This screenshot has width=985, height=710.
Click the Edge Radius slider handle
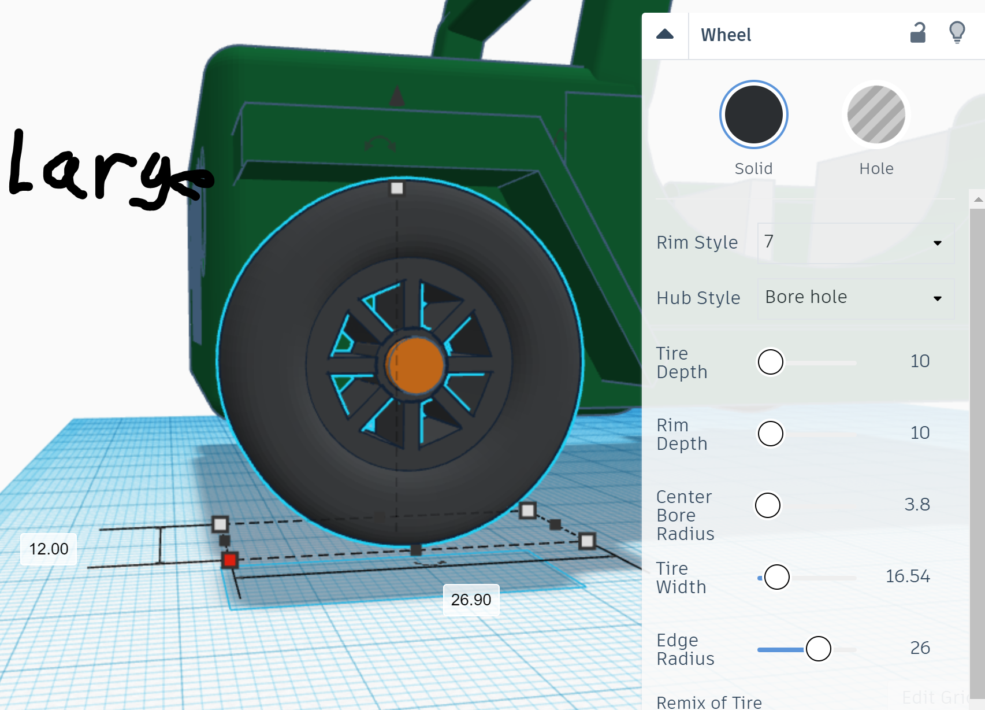pos(819,649)
